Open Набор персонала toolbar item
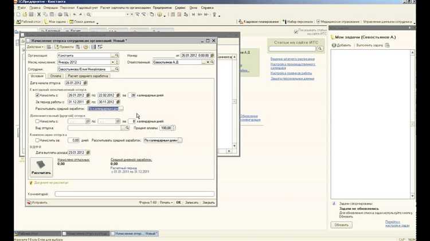This screenshot has height=241, width=430. tap(297, 22)
